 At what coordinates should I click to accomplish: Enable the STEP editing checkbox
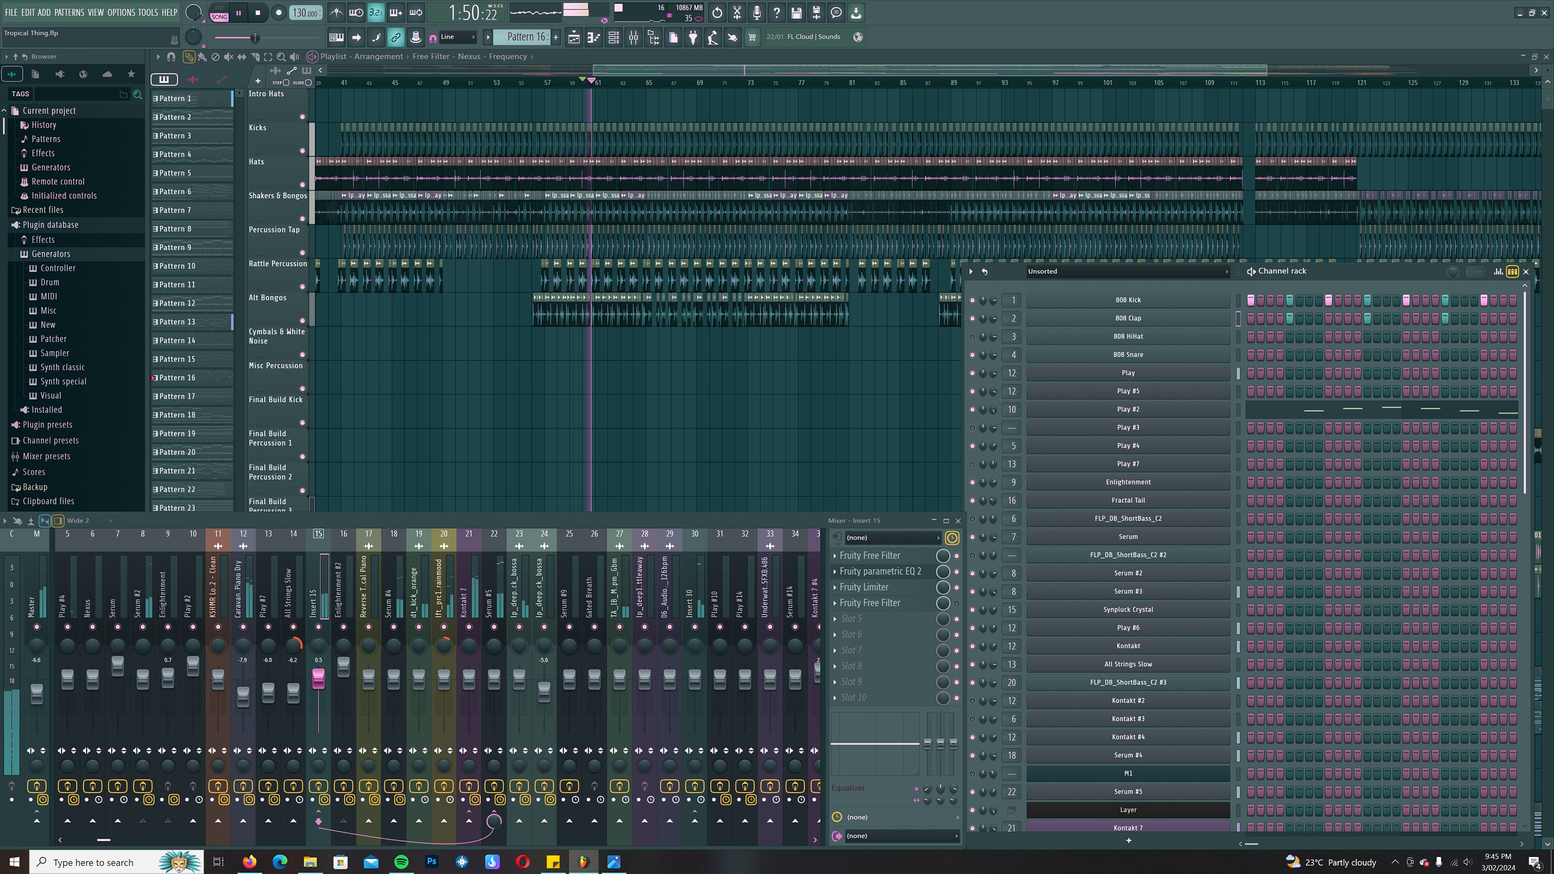click(285, 82)
